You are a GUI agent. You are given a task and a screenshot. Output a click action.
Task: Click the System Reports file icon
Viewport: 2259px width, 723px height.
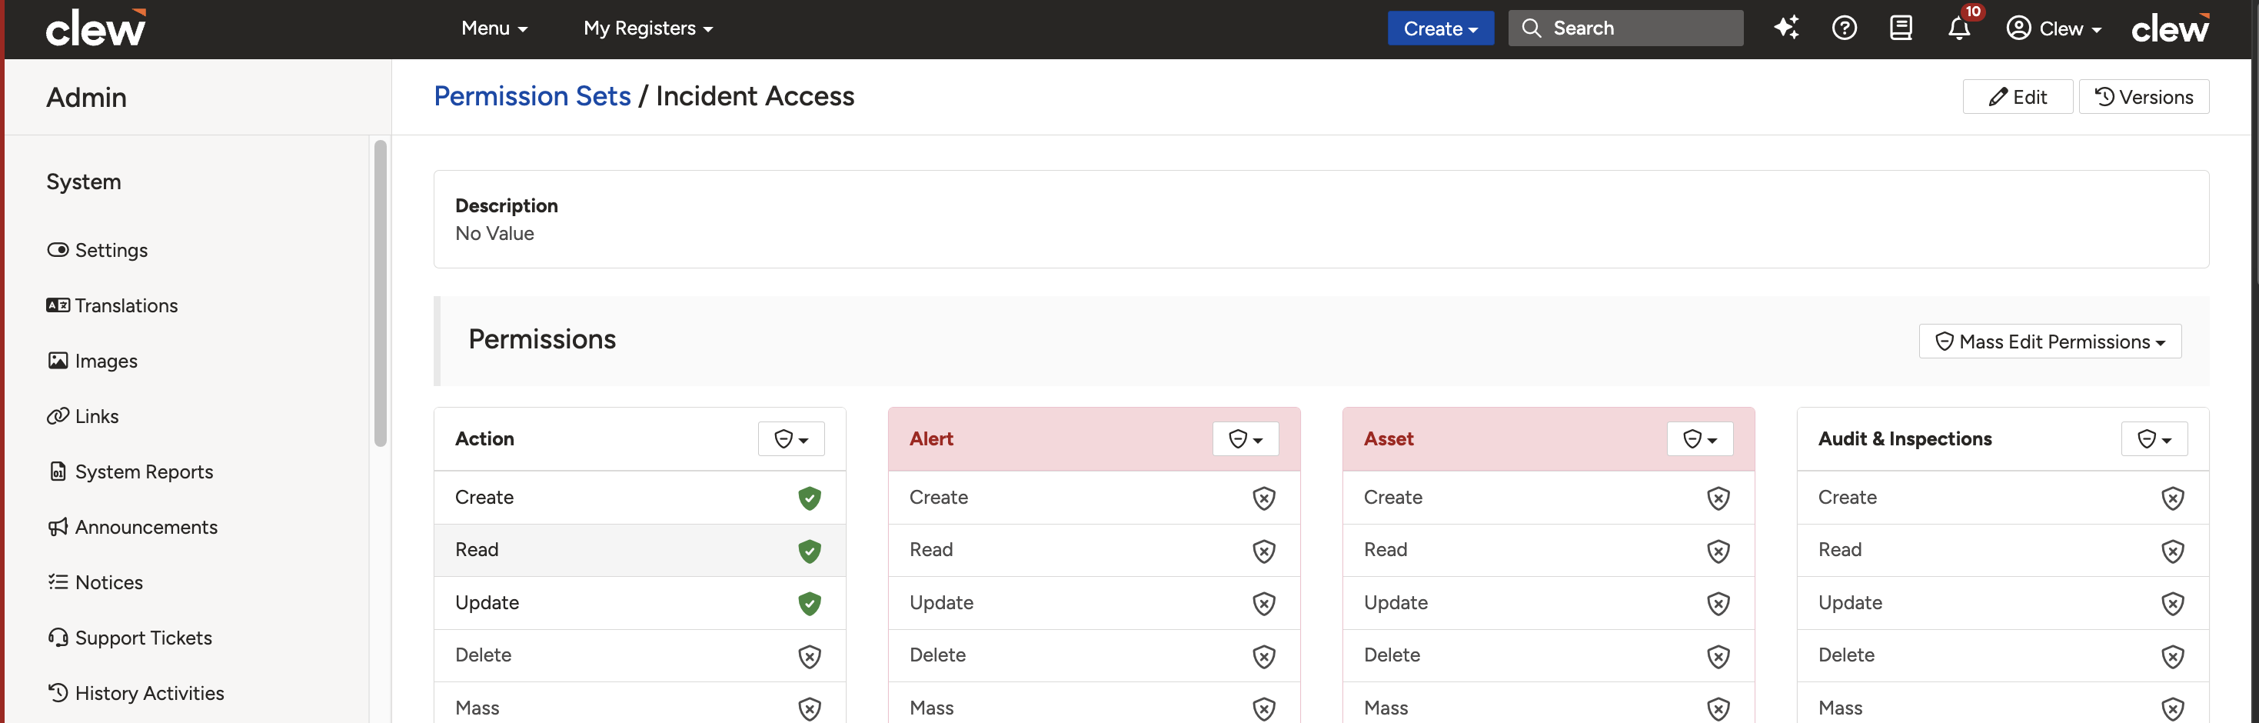58,471
